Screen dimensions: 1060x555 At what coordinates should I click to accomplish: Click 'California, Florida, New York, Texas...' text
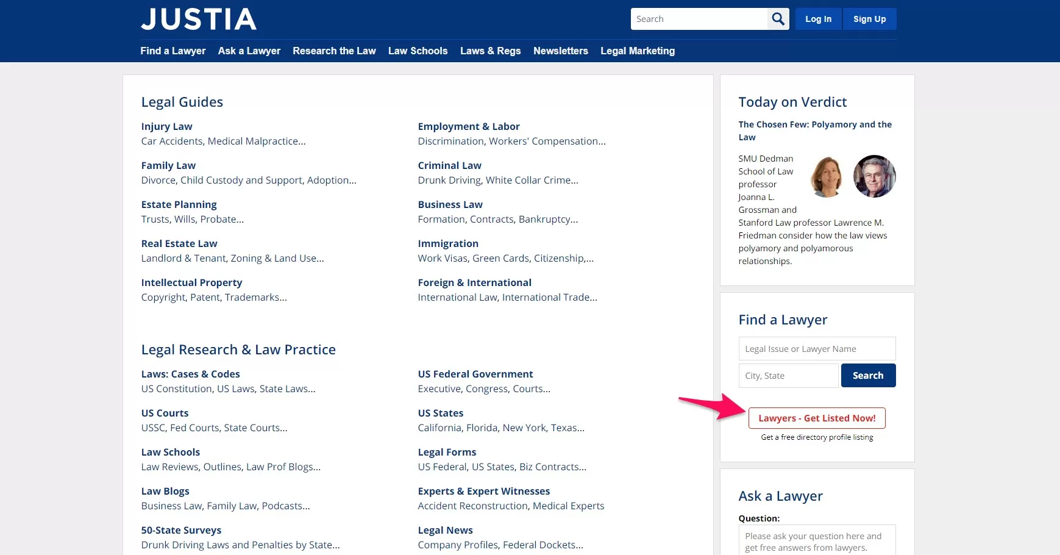(501, 428)
